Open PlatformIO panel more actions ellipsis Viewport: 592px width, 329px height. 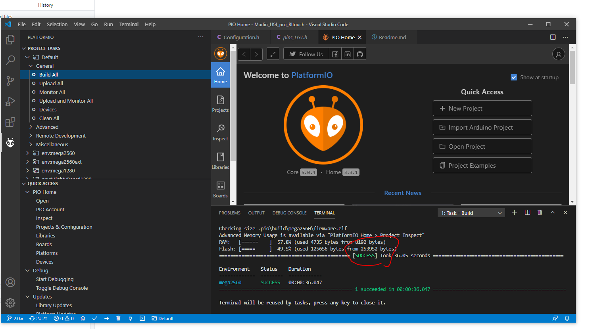201,37
